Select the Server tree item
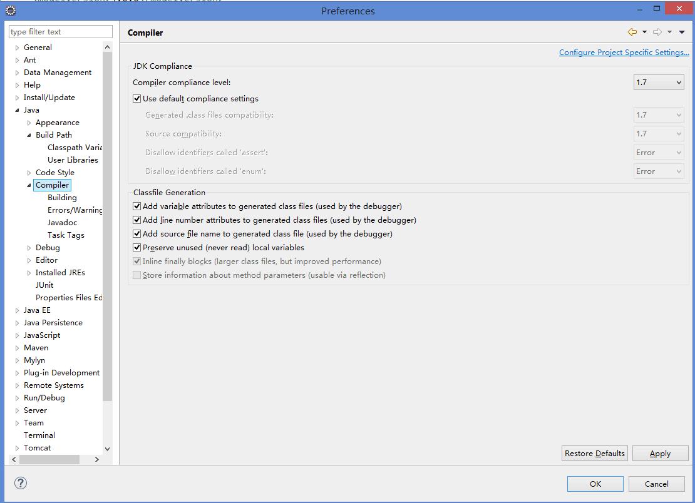This screenshot has height=503, width=695. coord(35,410)
